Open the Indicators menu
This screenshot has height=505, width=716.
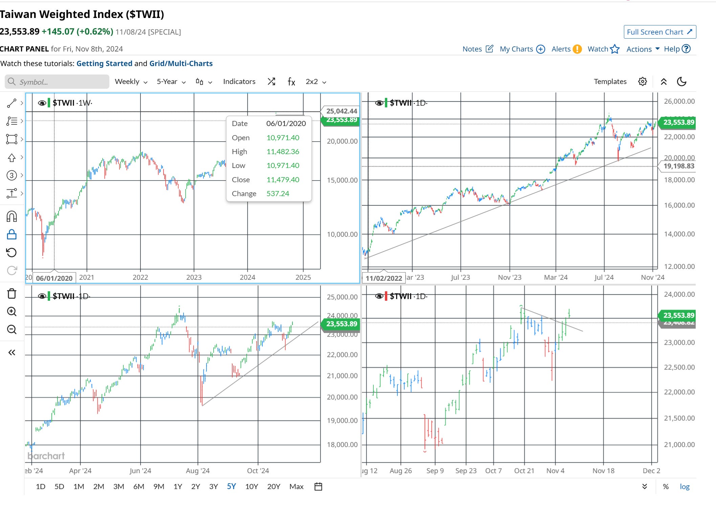point(239,82)
